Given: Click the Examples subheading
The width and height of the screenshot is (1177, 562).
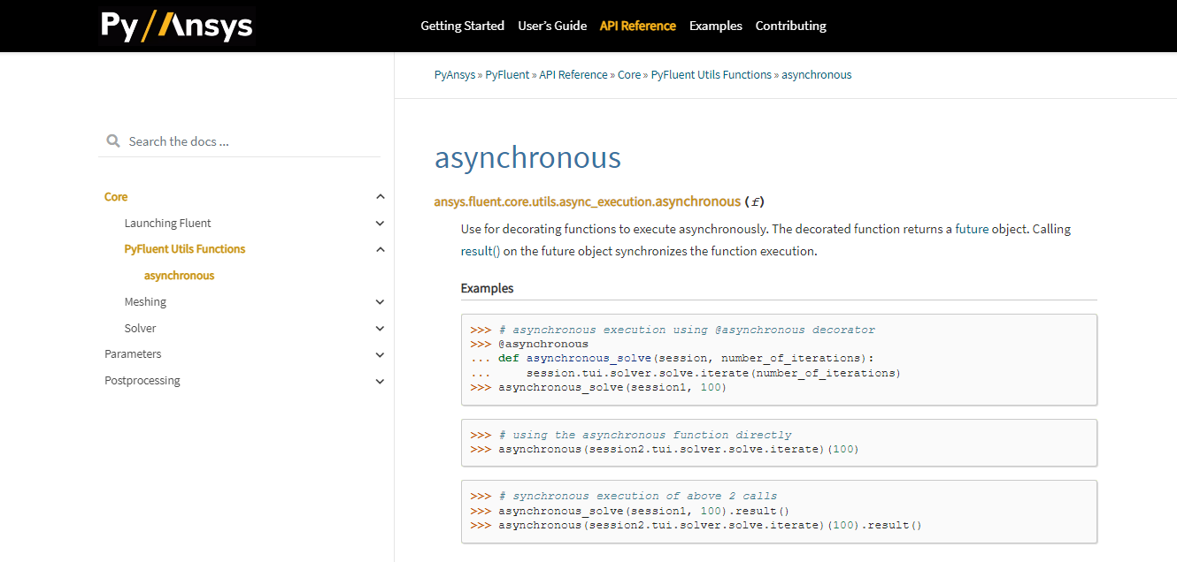Looking at the screenshot, I should pos(487,288).
